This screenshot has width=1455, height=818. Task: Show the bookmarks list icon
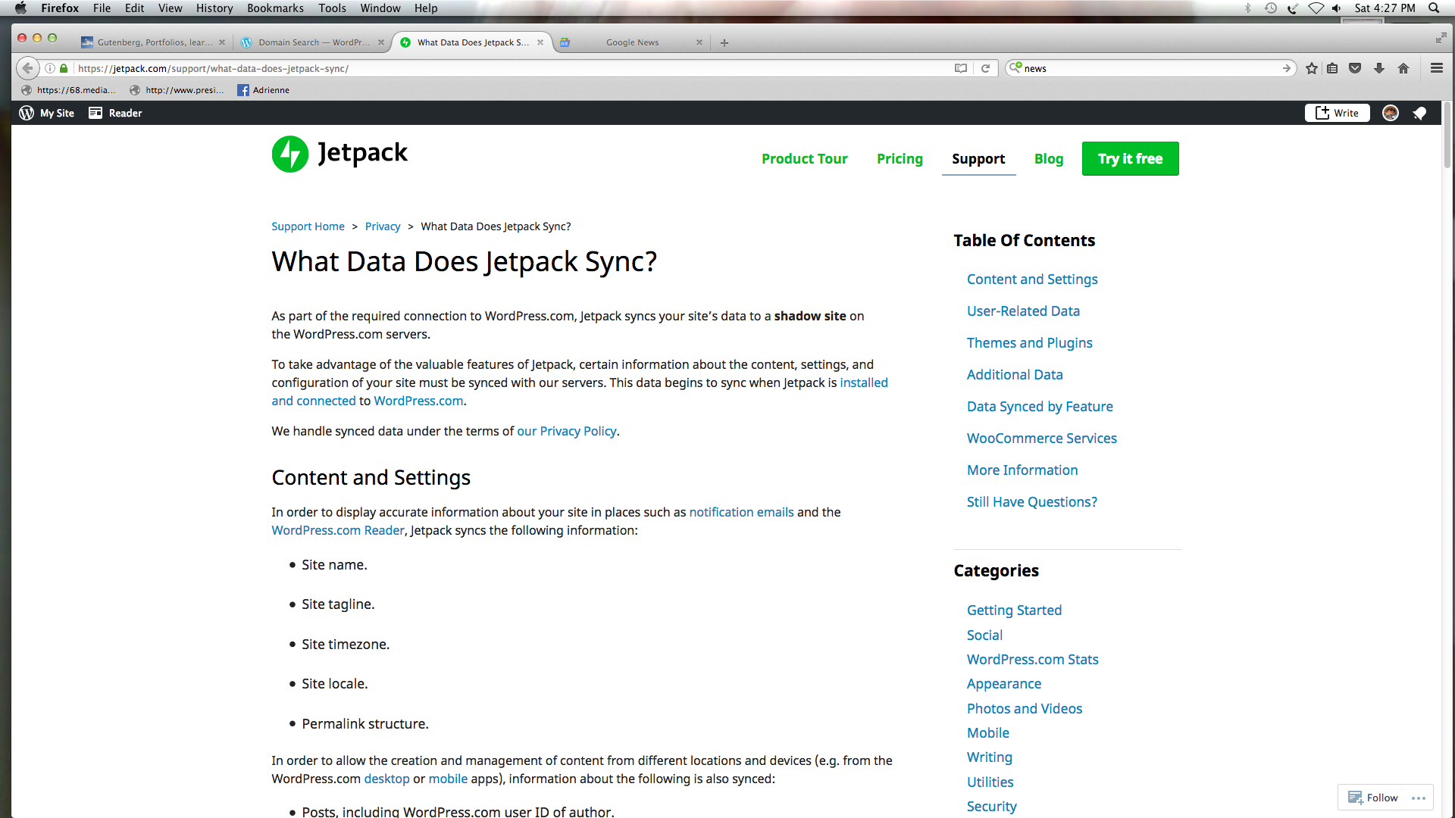(1332, 68)
